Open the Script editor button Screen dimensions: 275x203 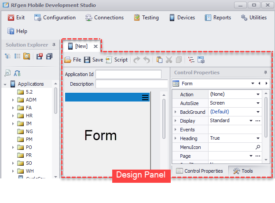tap(117, 60)
